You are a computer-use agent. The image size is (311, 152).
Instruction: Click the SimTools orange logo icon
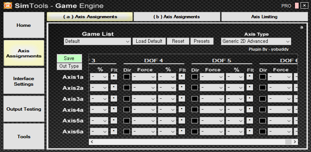point(7,6)
